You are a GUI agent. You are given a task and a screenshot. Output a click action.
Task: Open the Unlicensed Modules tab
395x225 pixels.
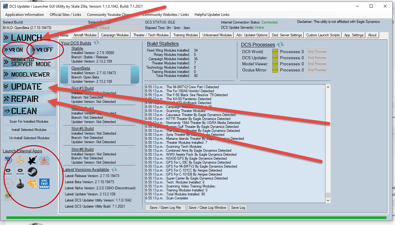217,35
